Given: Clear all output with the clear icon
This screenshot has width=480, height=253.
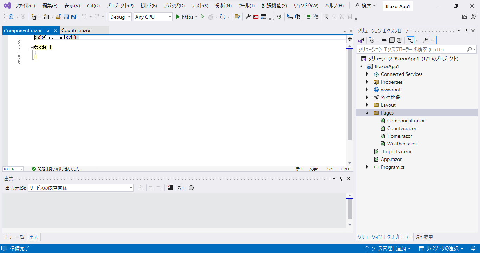Looking at the screenshot, I should 170,188.
